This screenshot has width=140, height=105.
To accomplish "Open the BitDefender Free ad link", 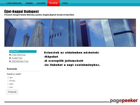I will (20, 61).
